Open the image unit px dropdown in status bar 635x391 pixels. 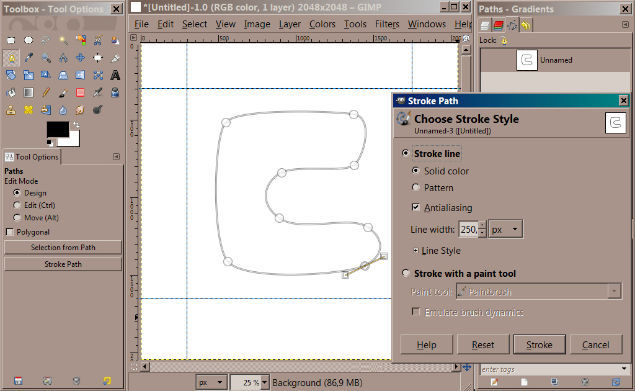tap(211, 382)
